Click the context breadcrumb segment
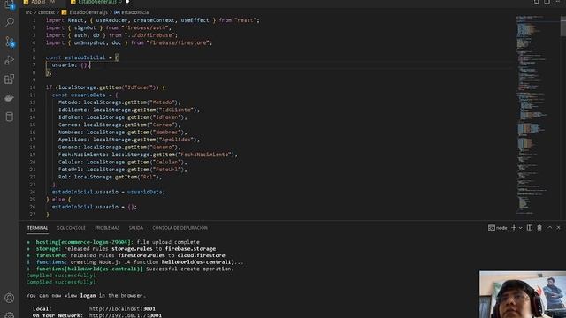566x318 pixels. click(46, 12)
